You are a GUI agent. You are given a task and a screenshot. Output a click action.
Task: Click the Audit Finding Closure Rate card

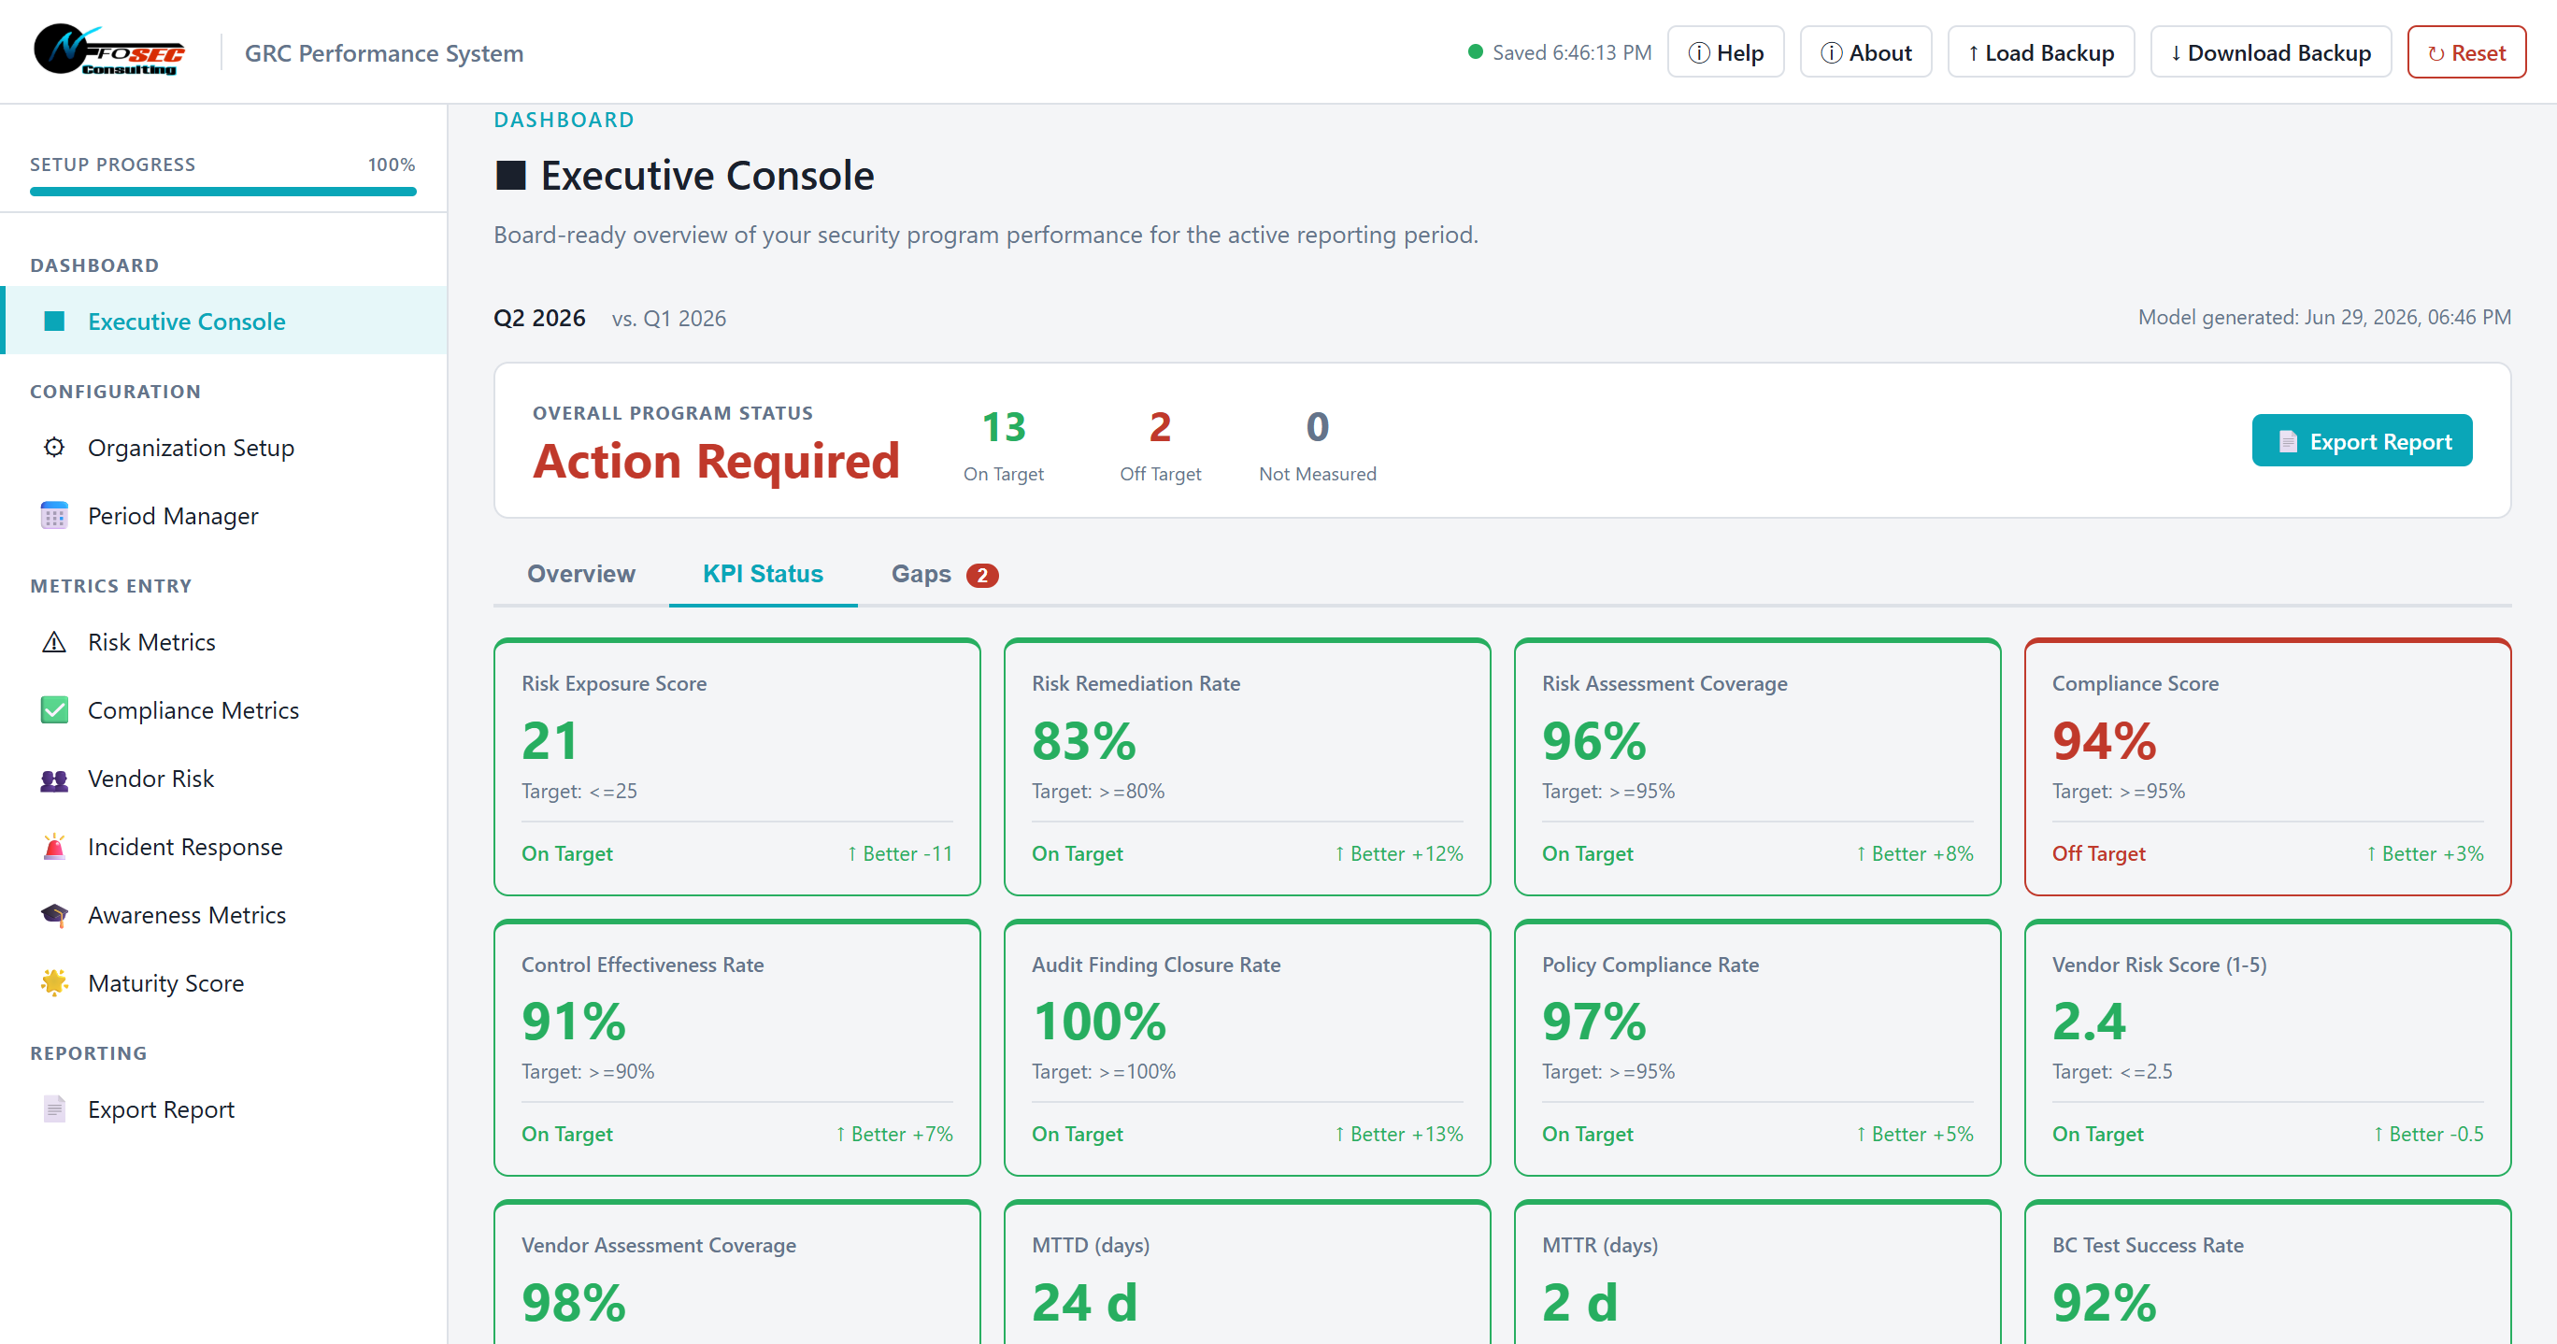click(1247, 1047)
